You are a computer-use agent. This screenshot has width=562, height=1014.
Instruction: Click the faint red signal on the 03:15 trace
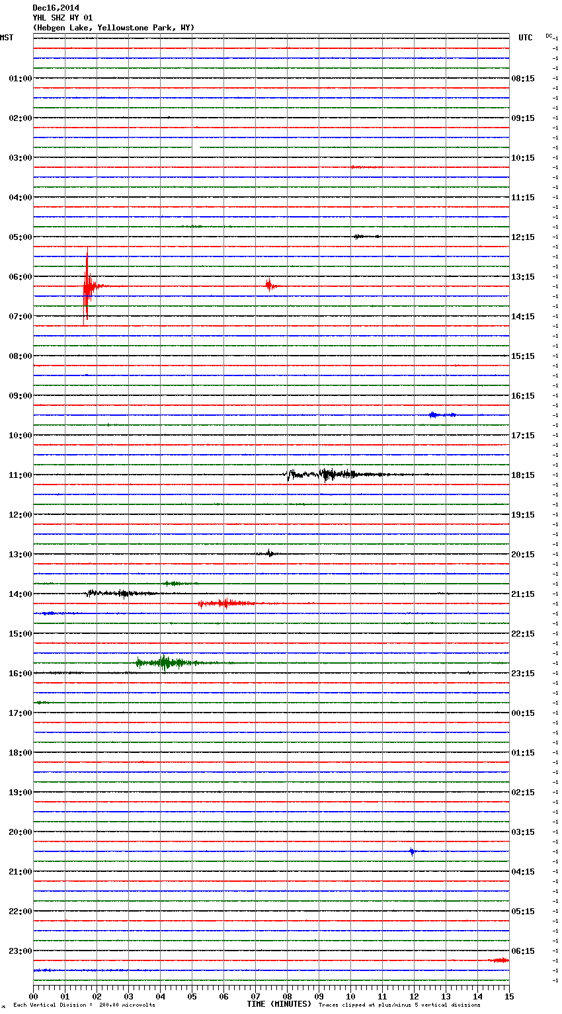click(x=366, y=167)
